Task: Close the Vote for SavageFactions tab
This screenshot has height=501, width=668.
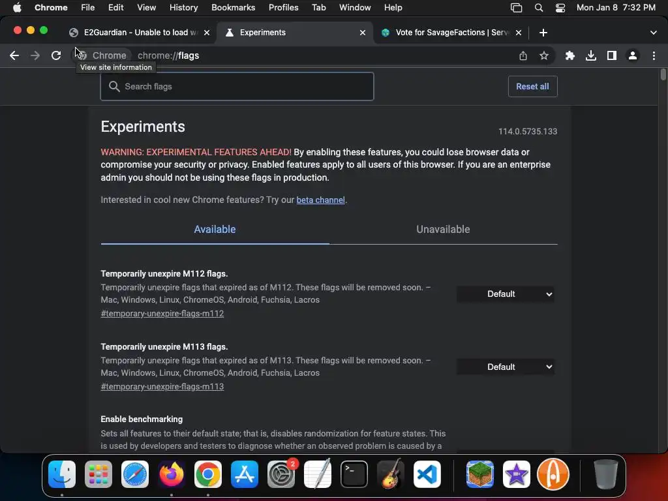Action: [519, 33]
